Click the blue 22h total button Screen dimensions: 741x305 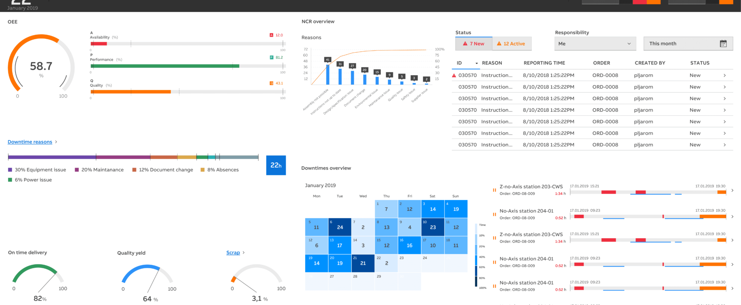click(x=276, y=165)
